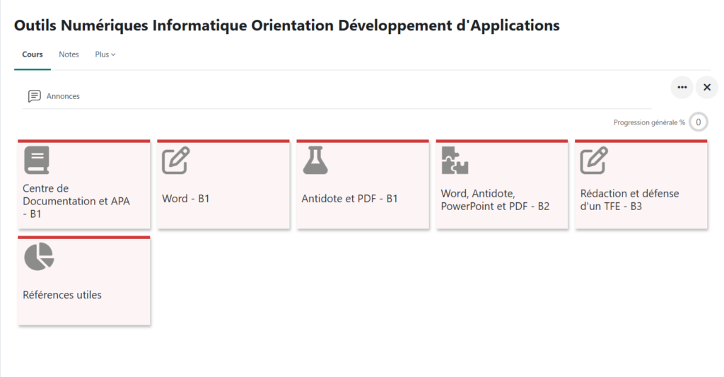Open Centre de Documentation et APA - B1

76,201
